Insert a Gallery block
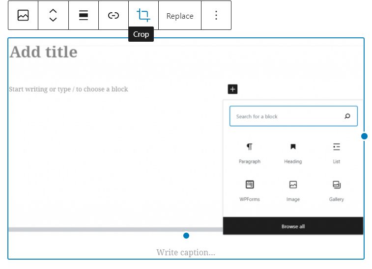372x269 pixels. tap(337, 191)
